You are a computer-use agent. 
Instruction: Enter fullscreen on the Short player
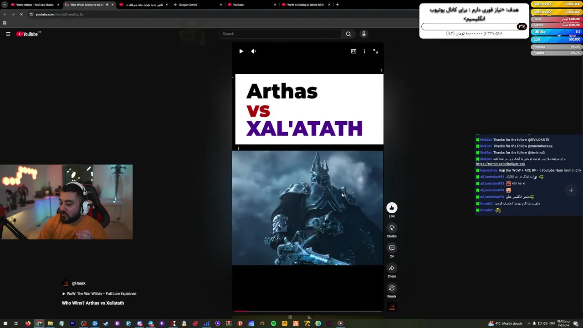(x=375, y=51)
